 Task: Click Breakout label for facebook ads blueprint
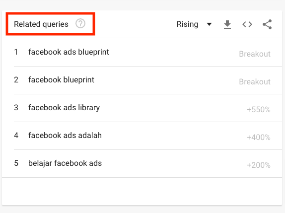pos(255,54)
